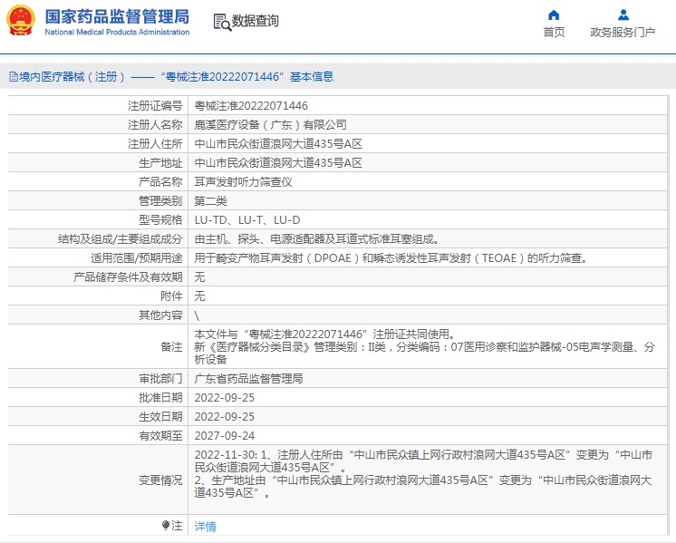Open the 详情 link
676x543 pixels.
tap(206, 526)
